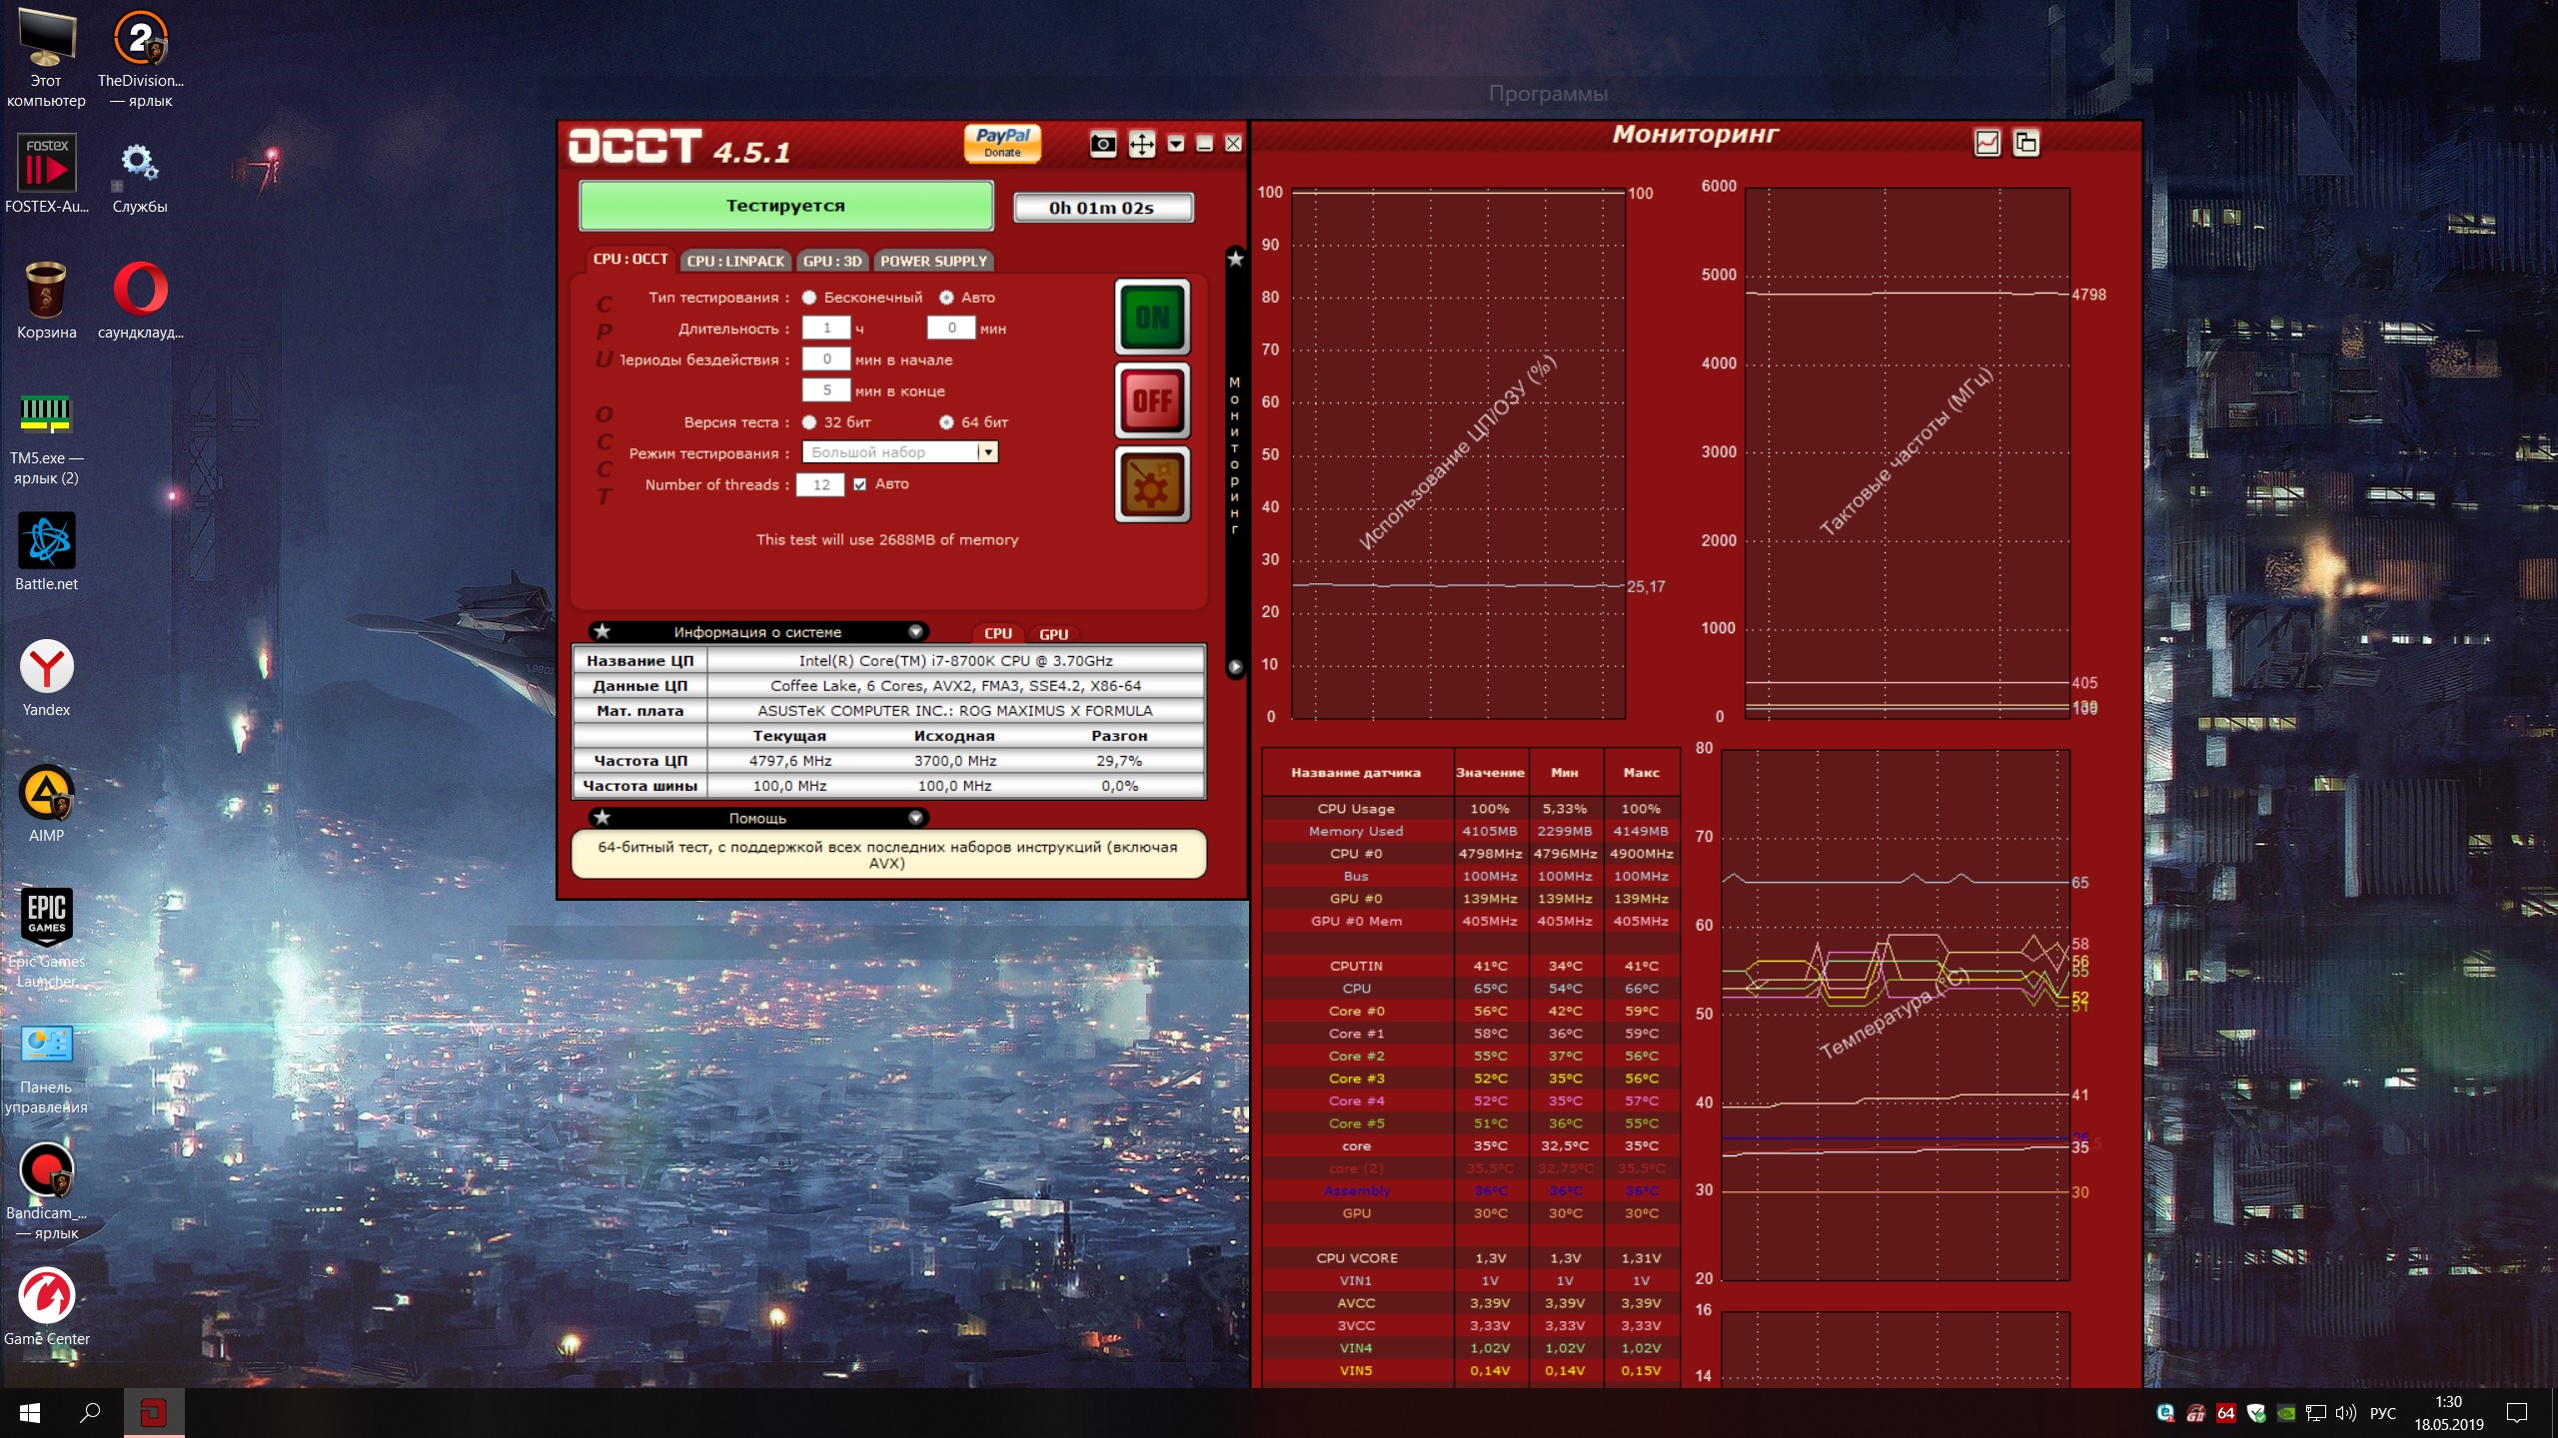The height and width of the screenshot is (1438, 2558).
Task: Click the Длительность hours input field
Action: click(x=825, y=328)
